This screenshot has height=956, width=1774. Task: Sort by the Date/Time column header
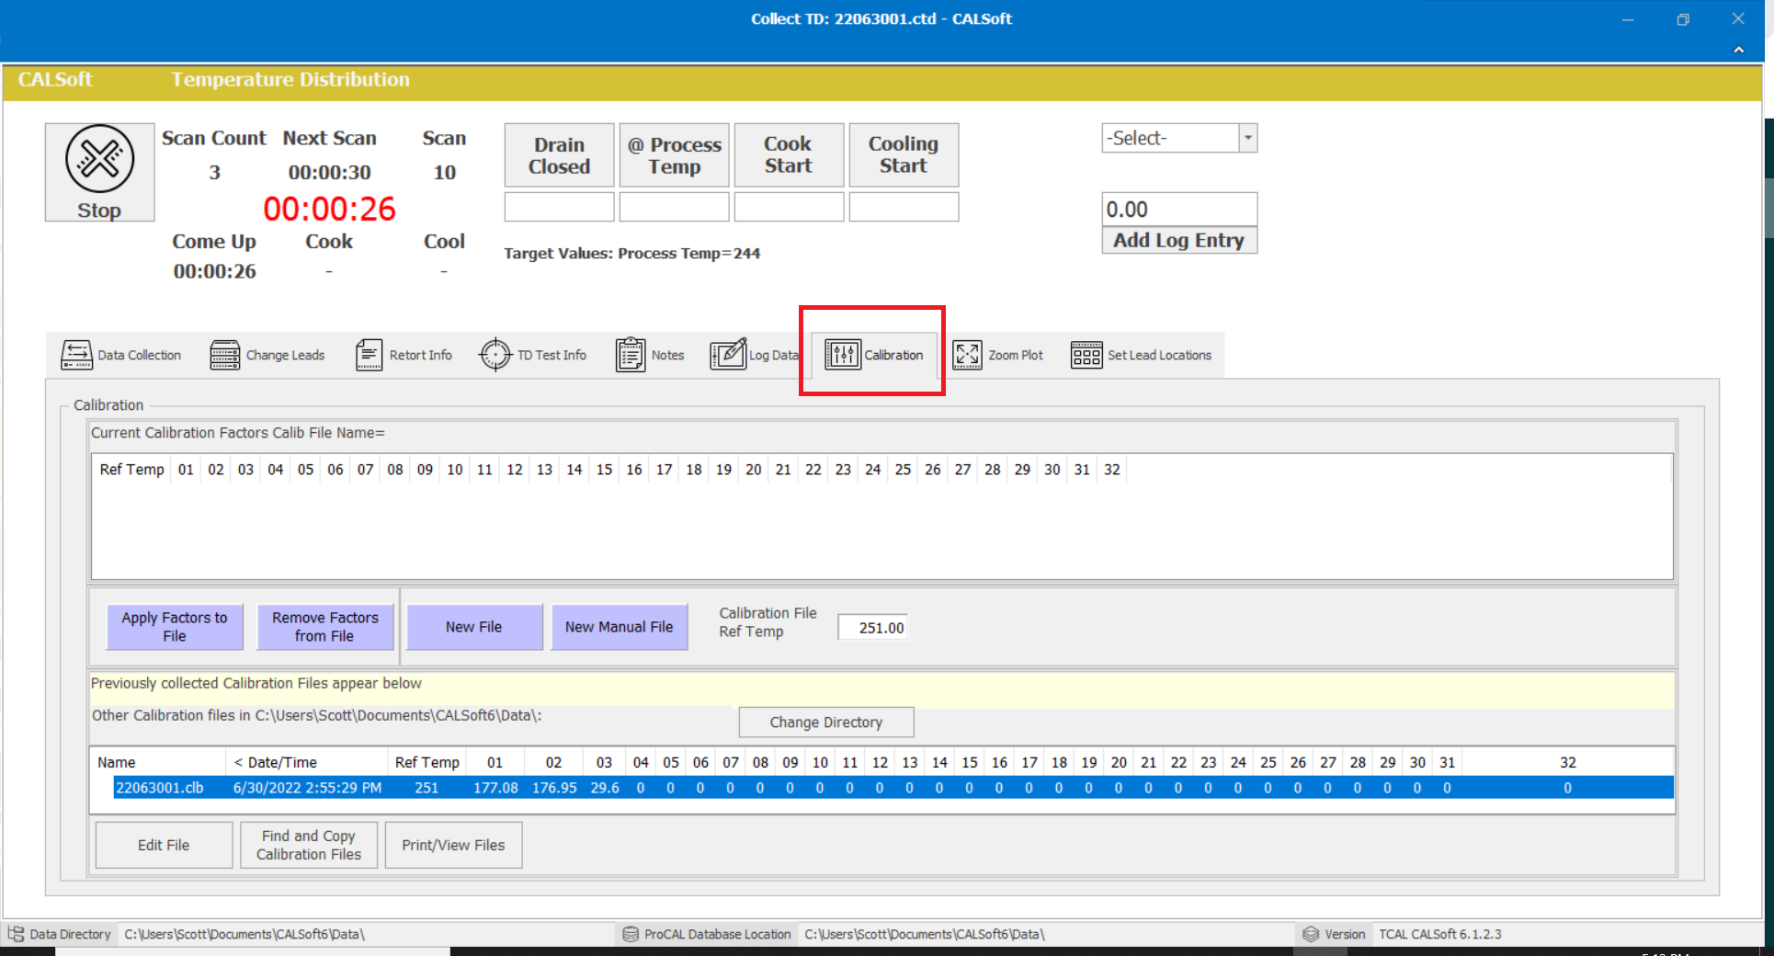pos(306,762)
